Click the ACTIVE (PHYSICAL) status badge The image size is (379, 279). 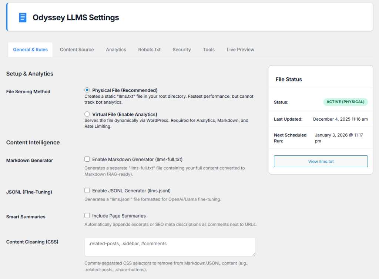tap(345, 102)
